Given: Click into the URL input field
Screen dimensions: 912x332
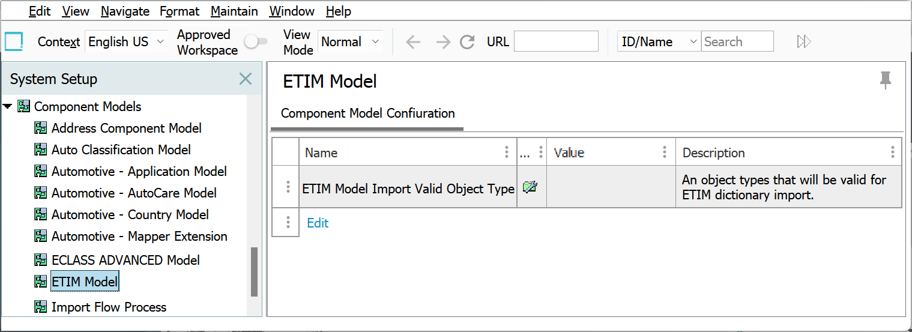Looking at the screenshot, I should pos(556,42).
